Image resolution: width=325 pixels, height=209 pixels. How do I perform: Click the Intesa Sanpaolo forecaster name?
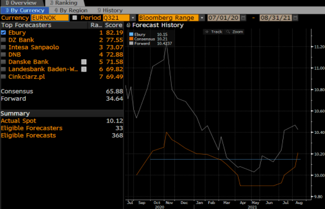[34, 47]
